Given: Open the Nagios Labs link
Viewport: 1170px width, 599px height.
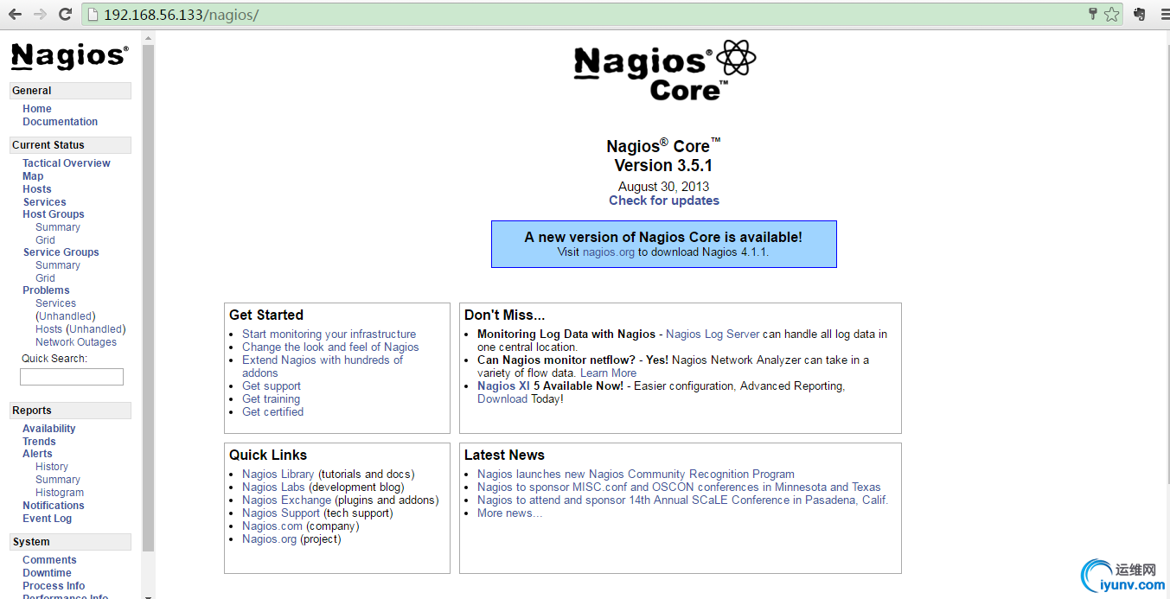Looking at the screenshot, I should pyautogui.click(x=273, y=487).
